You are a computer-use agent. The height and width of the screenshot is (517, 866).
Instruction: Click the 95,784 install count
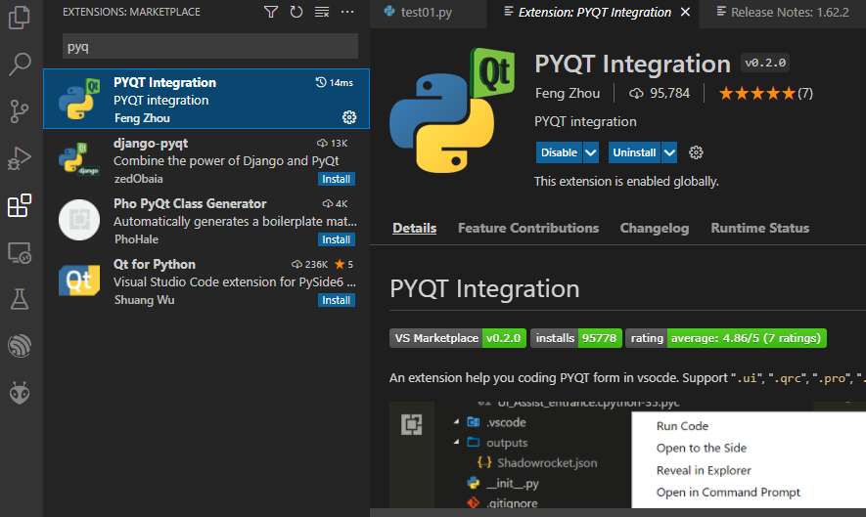660,93
